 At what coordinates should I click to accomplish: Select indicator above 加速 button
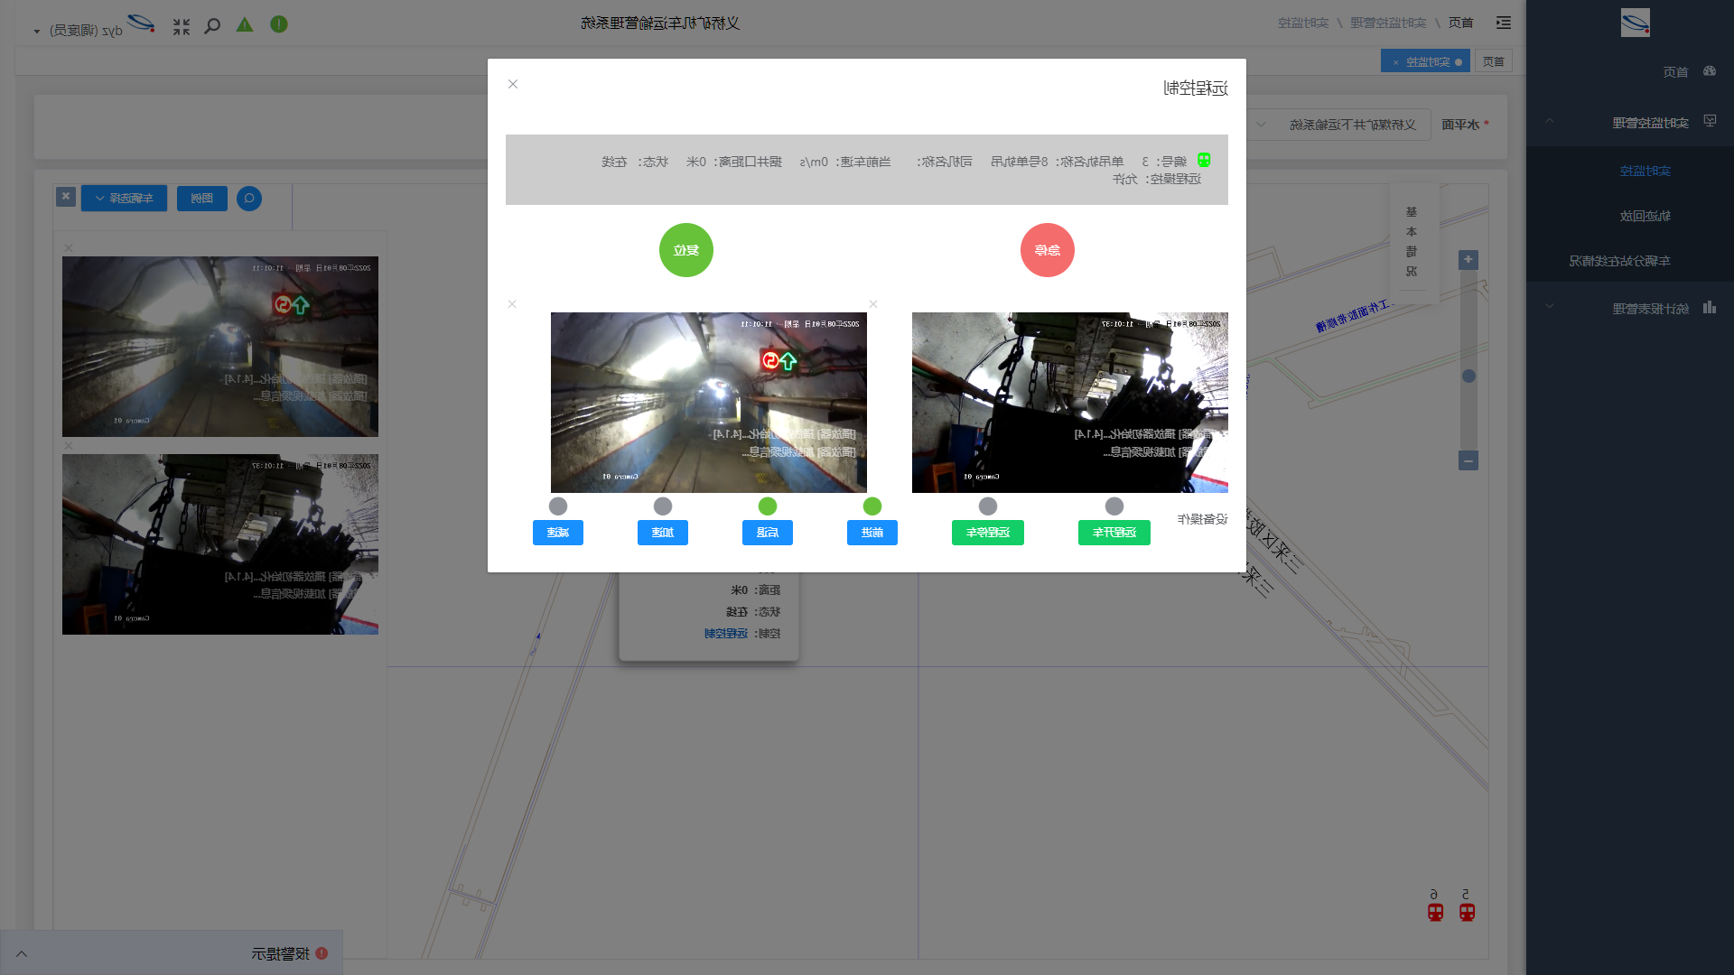pyautogui.click(x=663, y=506)
